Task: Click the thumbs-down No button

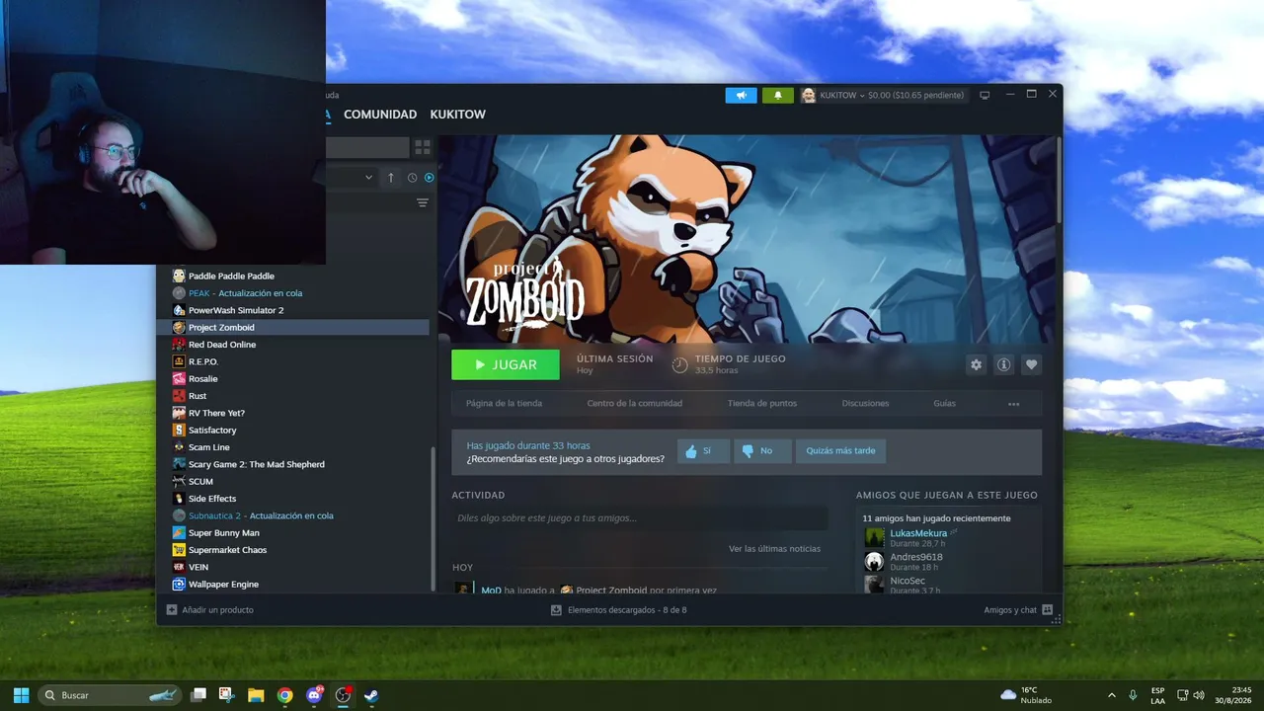Action: (x=762, y=451)
